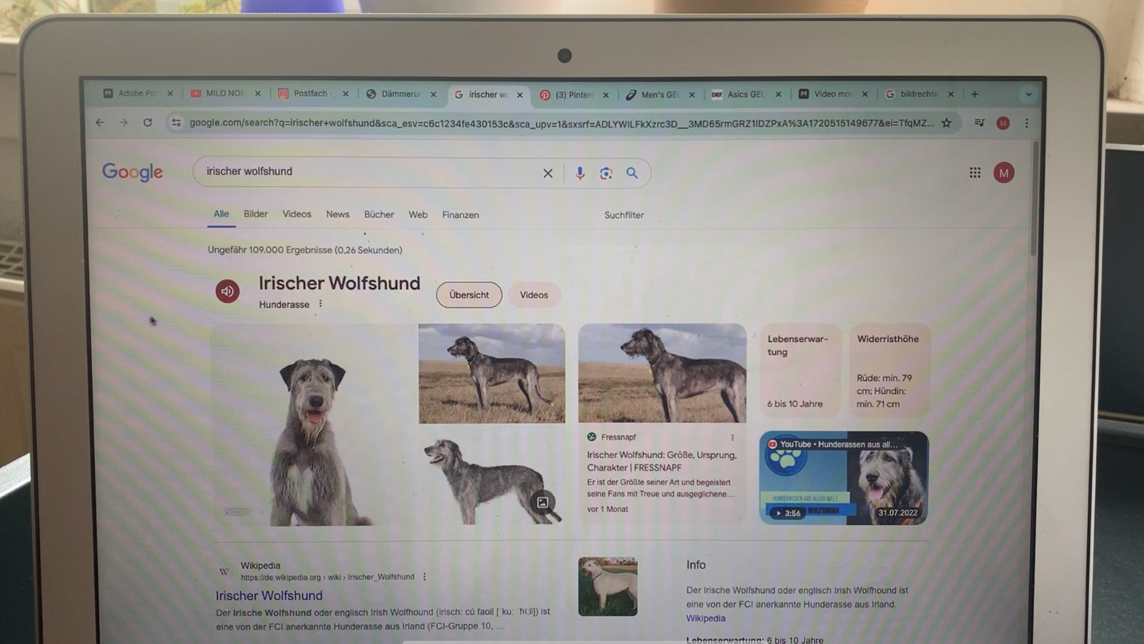This screenshot has width=1144, height=644.
Task: Play pronunciation with the red speaker icon
Action: point(228,291)
